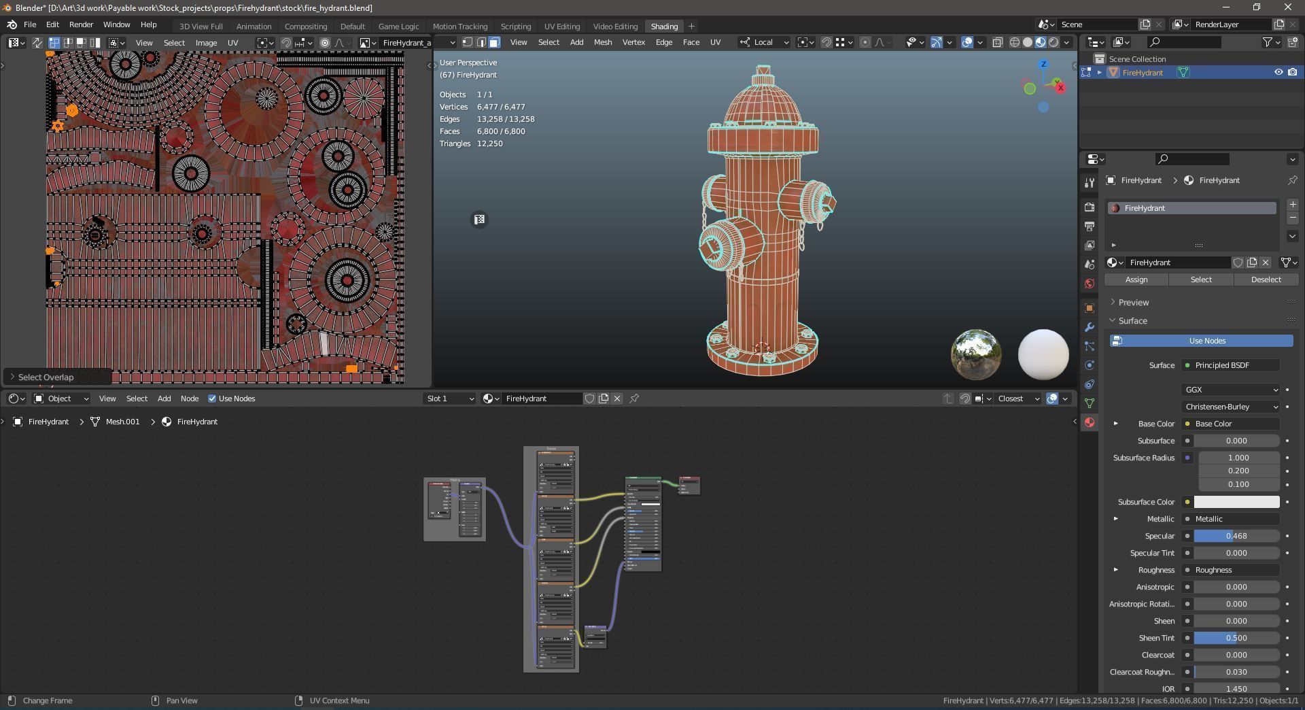The height and width of the screenshot is (710, 1305).
Task: Open GGX distribution dropdown
Action: tap(1230, 390)
